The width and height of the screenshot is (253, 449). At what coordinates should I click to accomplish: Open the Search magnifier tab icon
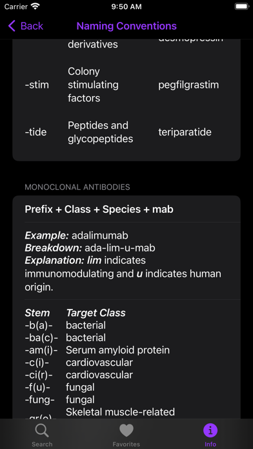point(42,430)
